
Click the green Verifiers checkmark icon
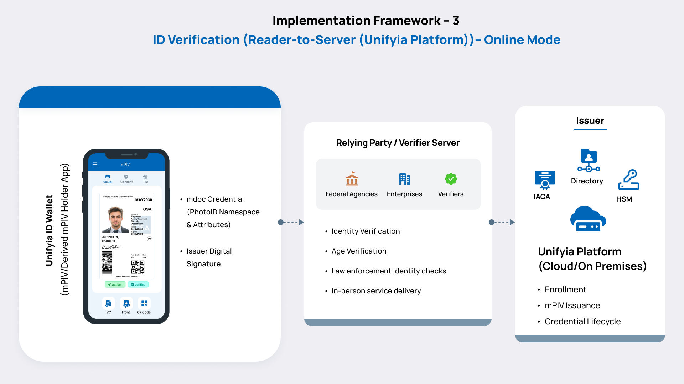(451, 179)
